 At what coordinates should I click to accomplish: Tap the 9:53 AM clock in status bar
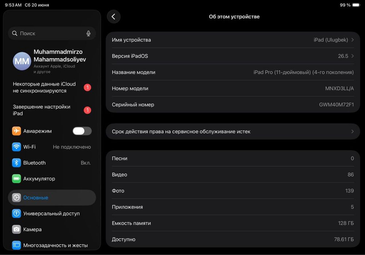point(13,5)
